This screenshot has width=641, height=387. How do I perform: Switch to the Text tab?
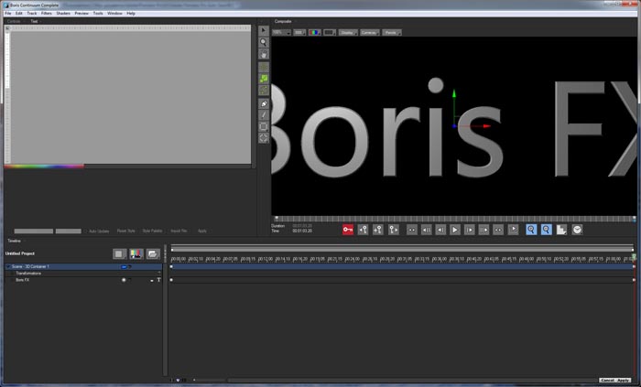(x=35, y=21)
